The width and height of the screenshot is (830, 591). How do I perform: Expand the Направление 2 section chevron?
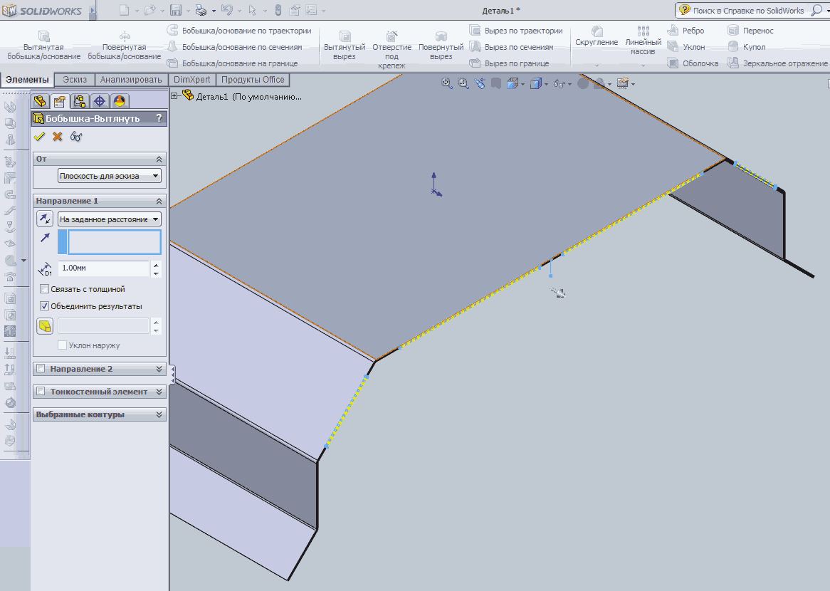click(x=159, y=369)
